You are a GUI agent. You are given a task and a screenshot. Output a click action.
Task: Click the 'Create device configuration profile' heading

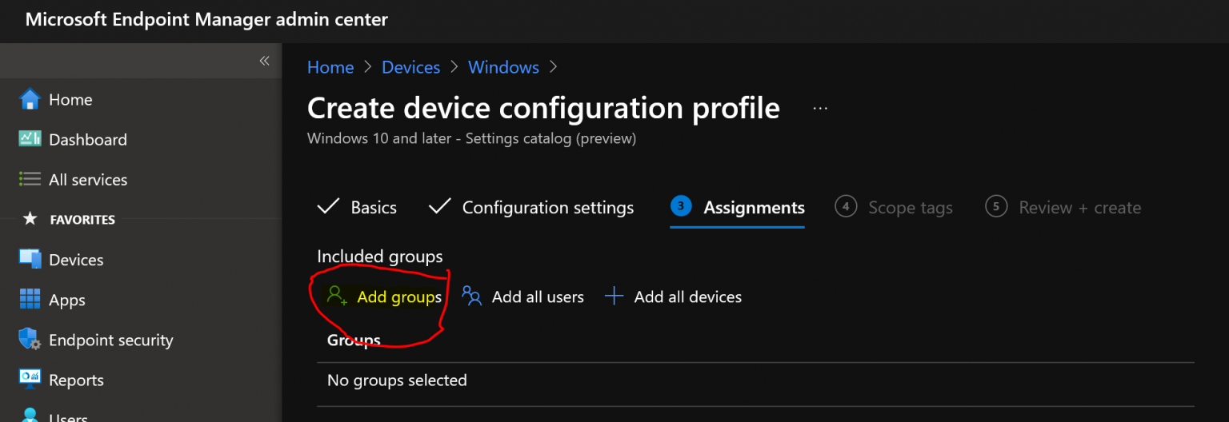(x=543, y=108)
